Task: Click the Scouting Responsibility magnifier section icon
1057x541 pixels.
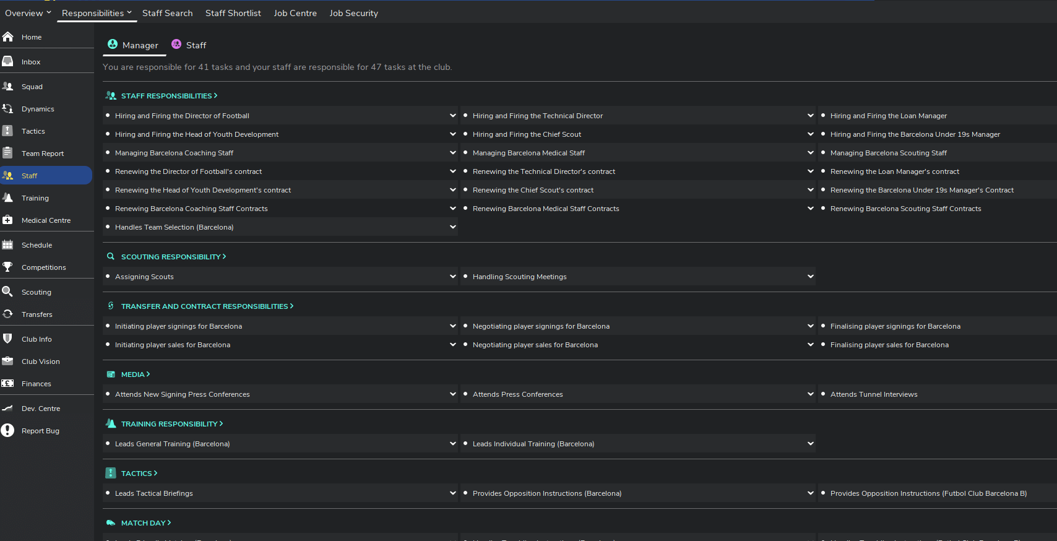Action: (x=111, y=256)
